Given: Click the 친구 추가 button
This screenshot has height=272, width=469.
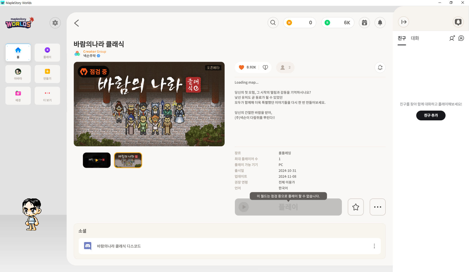Looking at the screenshot, I should [x=431, y=115].
